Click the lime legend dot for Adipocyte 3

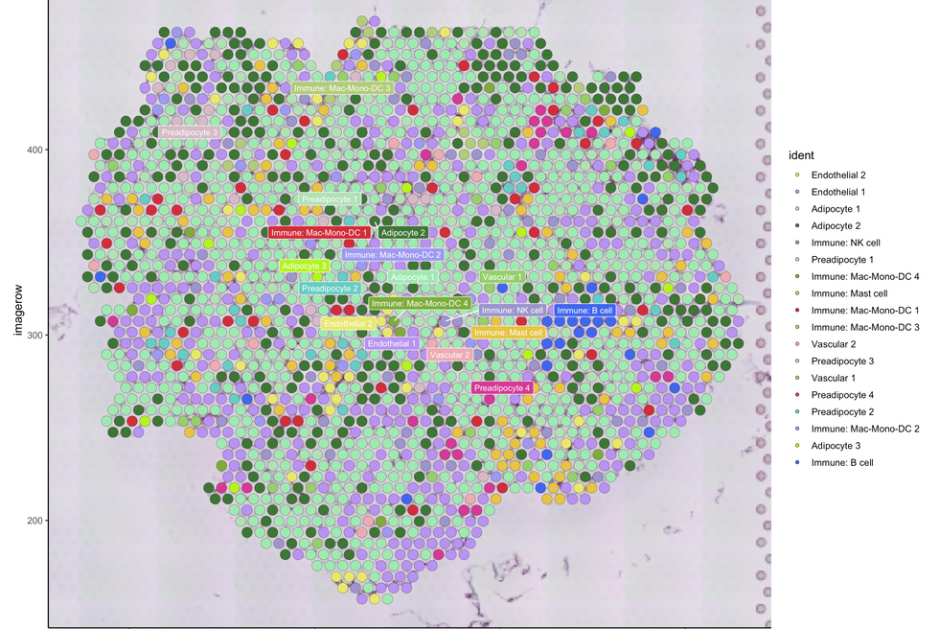[x=797, y=446]
